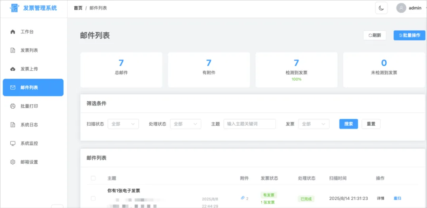Click the 1 张发票 count text
Screen dimensions: 427x208
(268, 202)
